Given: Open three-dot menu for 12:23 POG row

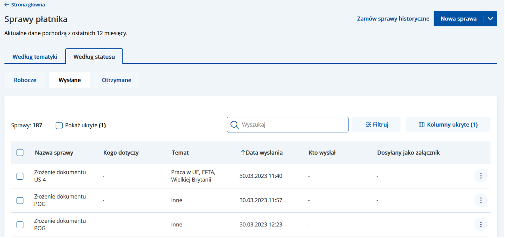Looking at the screenshot, I should (481, 225).
